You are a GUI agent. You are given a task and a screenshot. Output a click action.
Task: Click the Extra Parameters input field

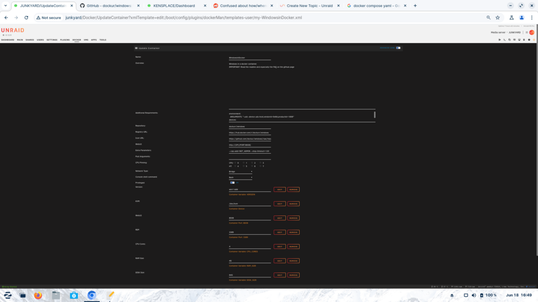pyautogui.click(x=250, y=151)
